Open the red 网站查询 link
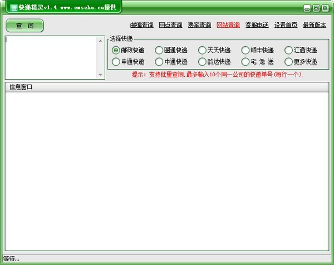Viewport: 334px width, 265px height. click(x=228, y=25)
